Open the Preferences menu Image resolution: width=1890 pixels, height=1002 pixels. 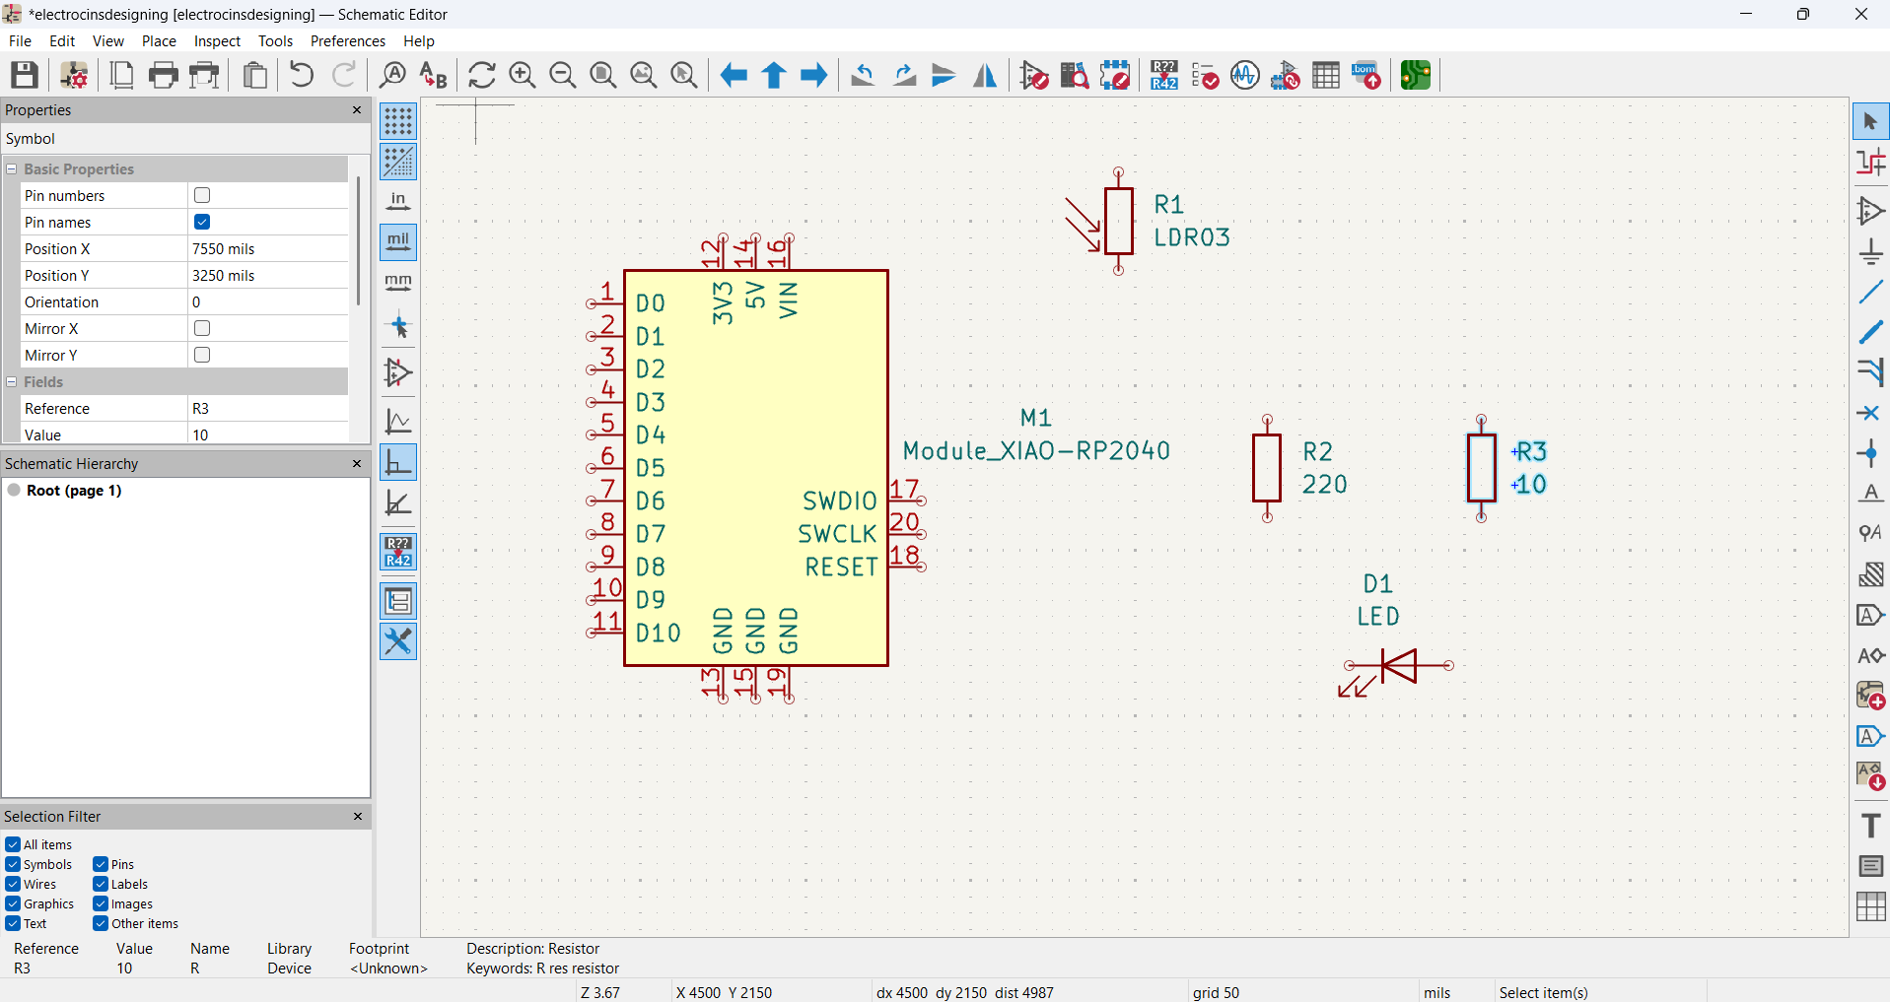347,41
